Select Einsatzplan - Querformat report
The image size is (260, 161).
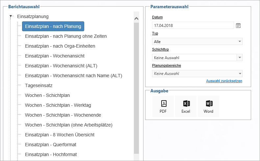tap(51, 145)
